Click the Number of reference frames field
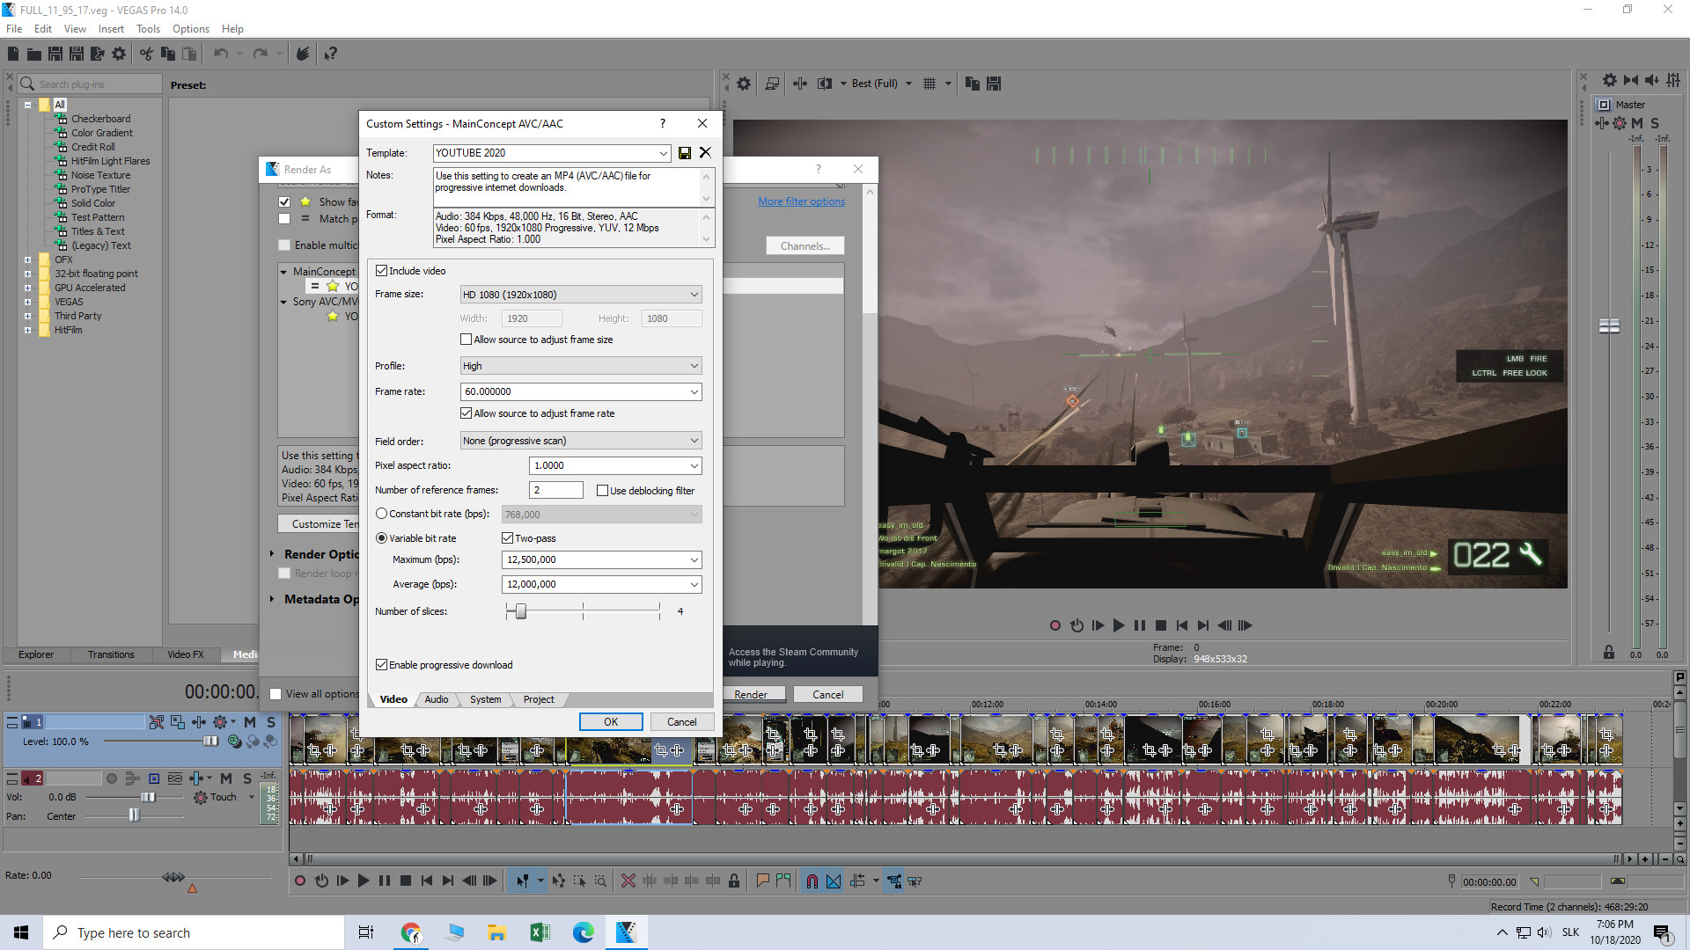This screenshot has width=1690, height=950. click(556, 490)
